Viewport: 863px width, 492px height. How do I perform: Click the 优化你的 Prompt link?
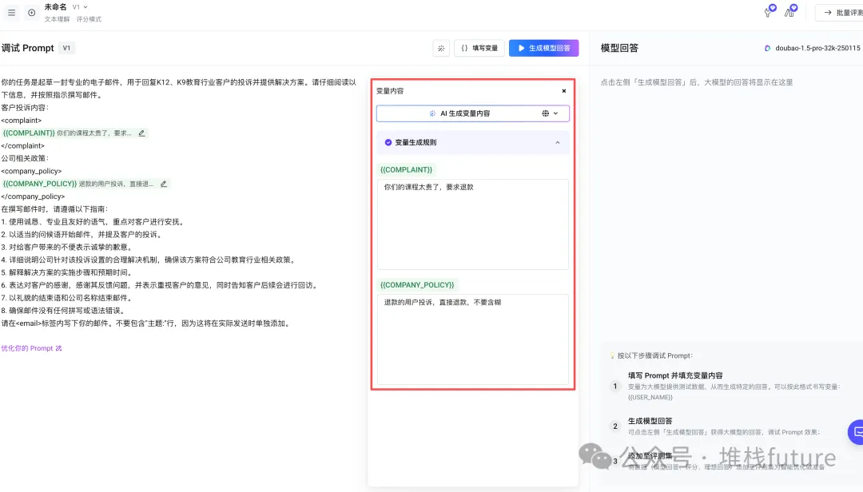pos(31,348)
